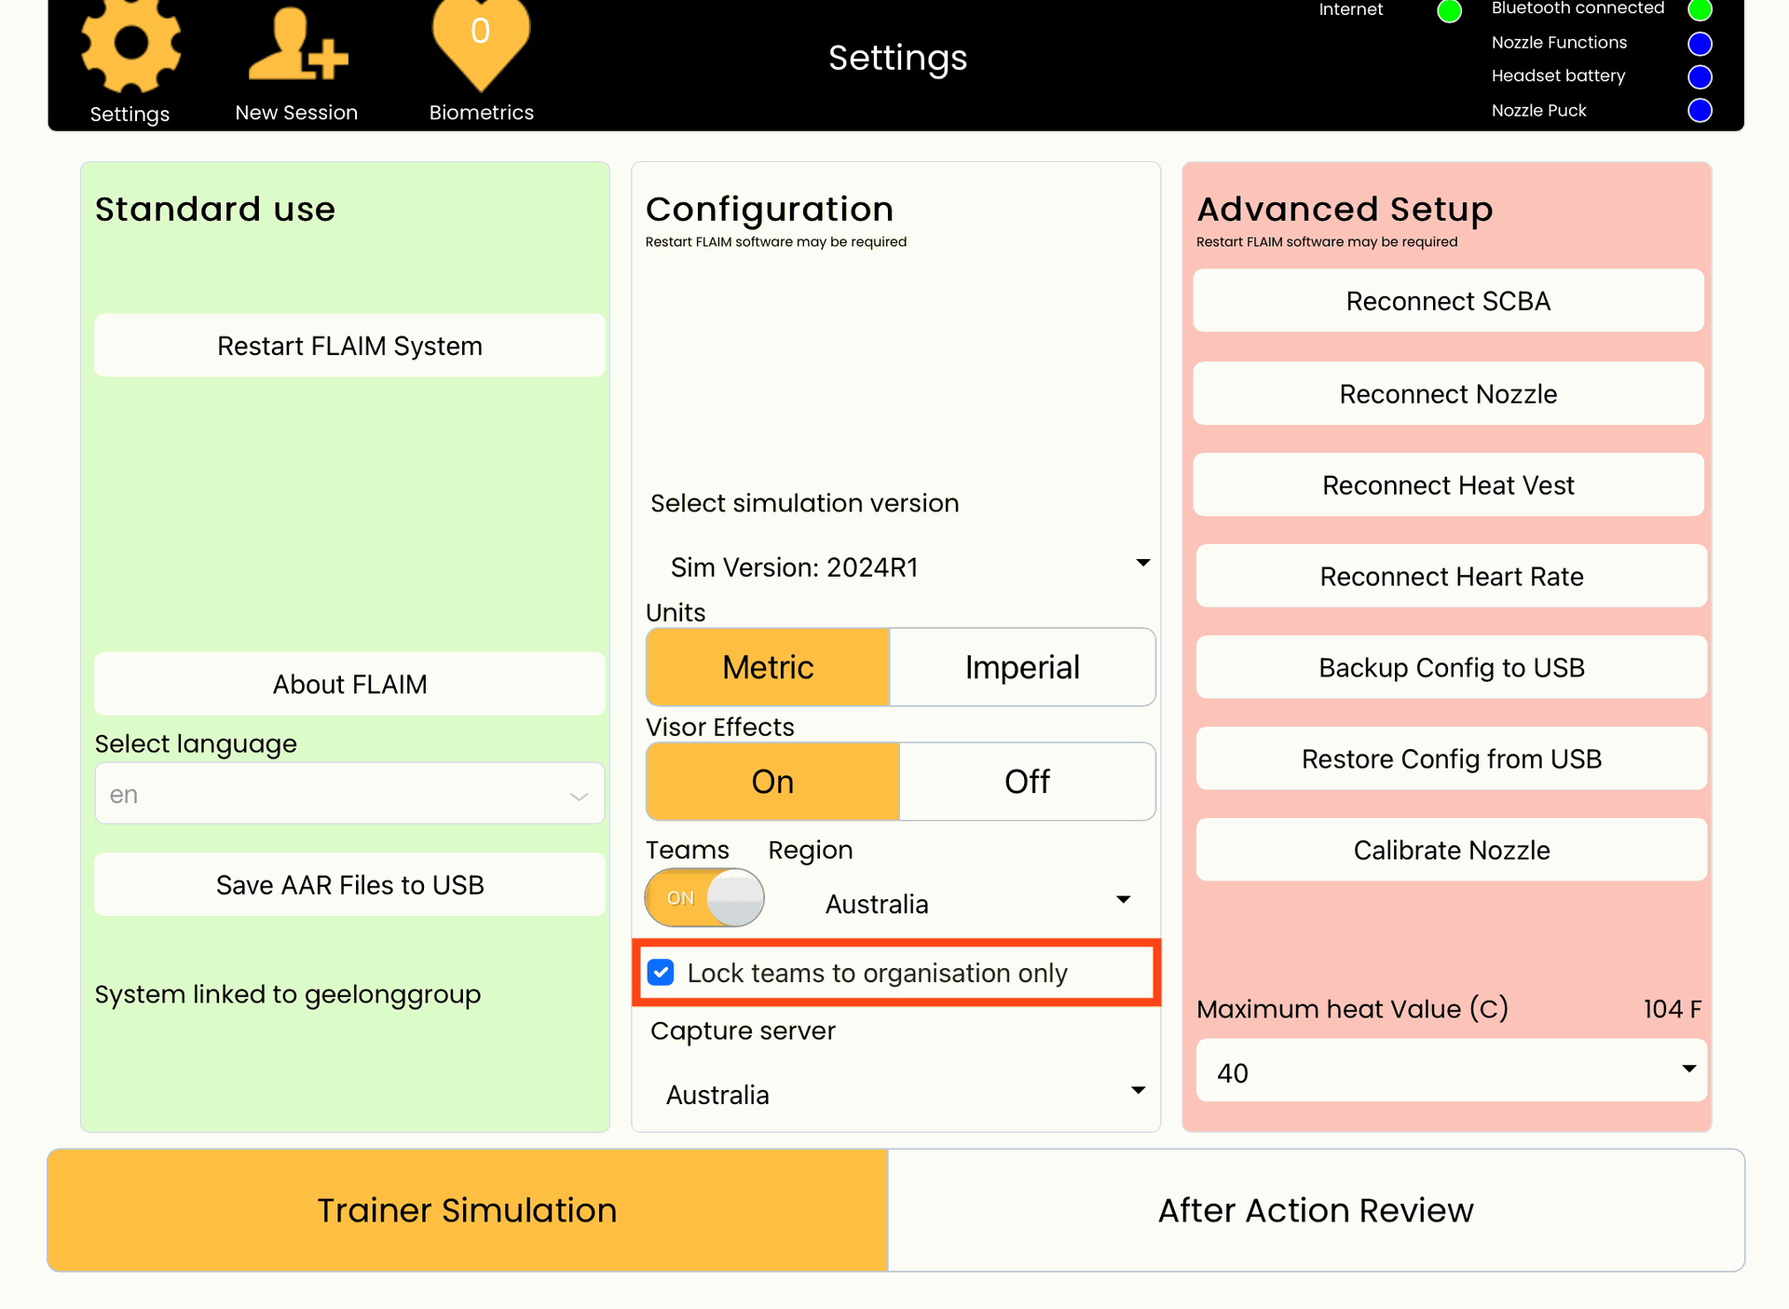Click the Bluetooth connected status dot
This screenshot has height=1309, width=1789.
coord(1700,9)
